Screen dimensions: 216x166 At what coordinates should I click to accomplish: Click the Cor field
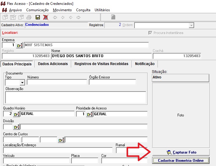click(x=124, y=161)
